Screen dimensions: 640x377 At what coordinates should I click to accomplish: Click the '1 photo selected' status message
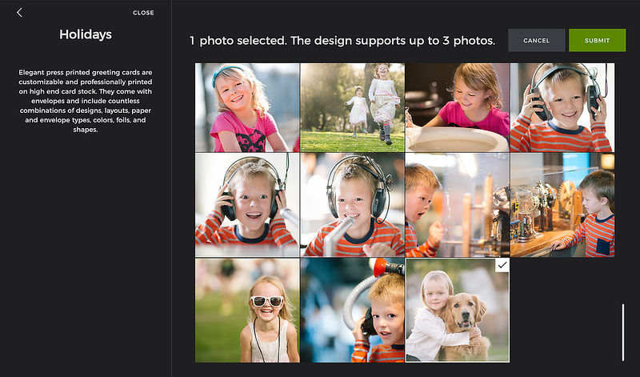click(342, 41)
